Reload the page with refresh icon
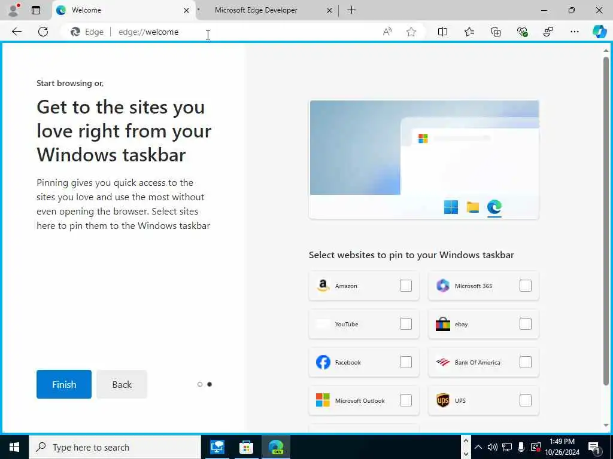The height and width of the screenshot is (459, 613). pos(43,32)
